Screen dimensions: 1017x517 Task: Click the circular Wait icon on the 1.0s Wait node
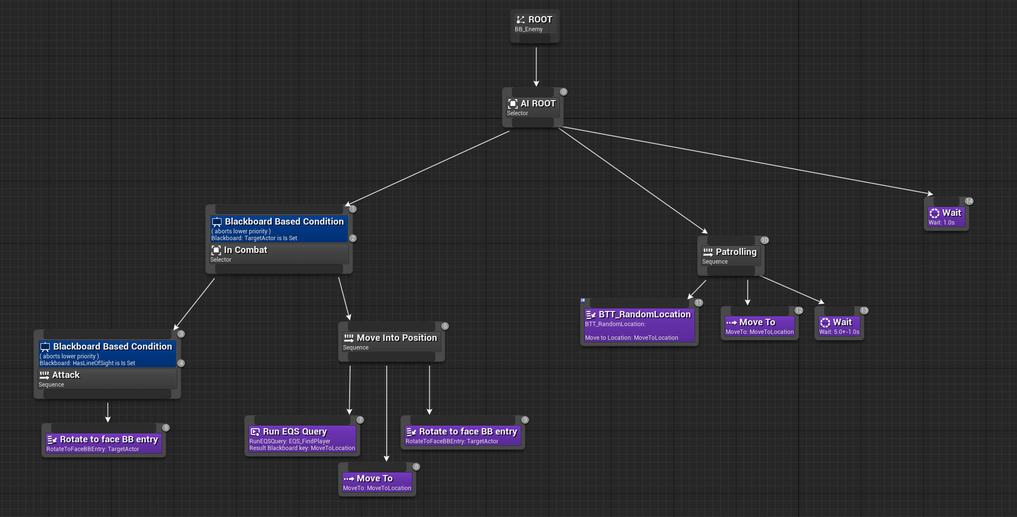[935, 213]
